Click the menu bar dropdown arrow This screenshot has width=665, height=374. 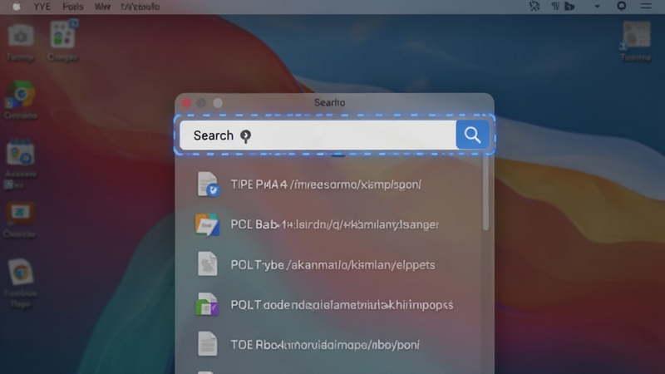tap(597, 7)
